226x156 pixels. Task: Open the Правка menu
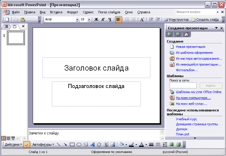(x=30, y=12)
